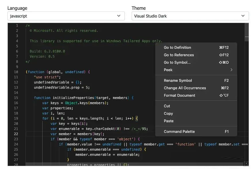Click line number 22 in the gutter
Image resolution: width=251 pixels, height=169 pixels.
(x=16, y=134)
